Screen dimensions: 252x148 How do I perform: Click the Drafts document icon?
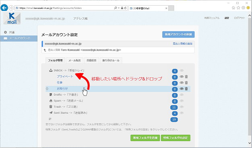(x=51, y=94)
